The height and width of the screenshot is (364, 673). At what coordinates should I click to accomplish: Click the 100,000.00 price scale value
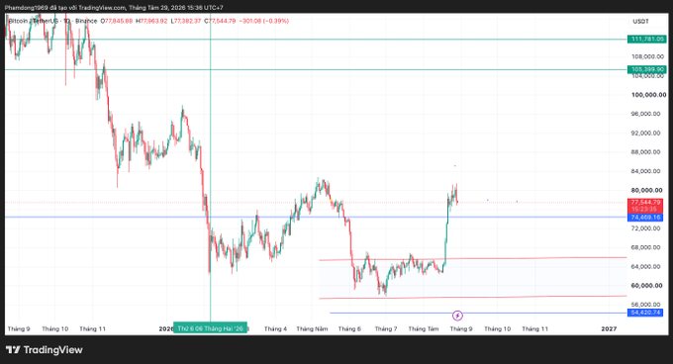pos(648,95)
